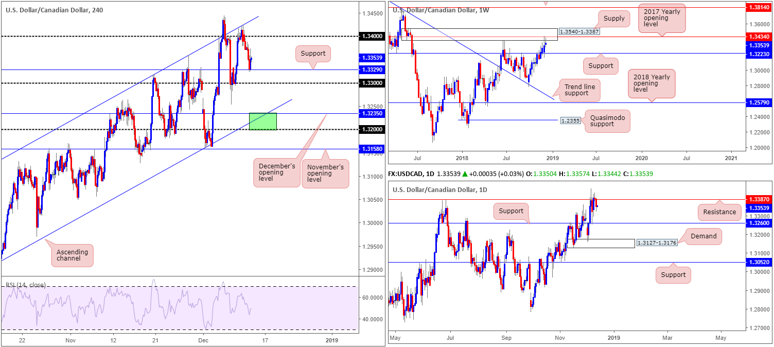This screenshot has height=347, width=774.
Task: Click the 1.32000 price label
Action: tap(372, 129)
